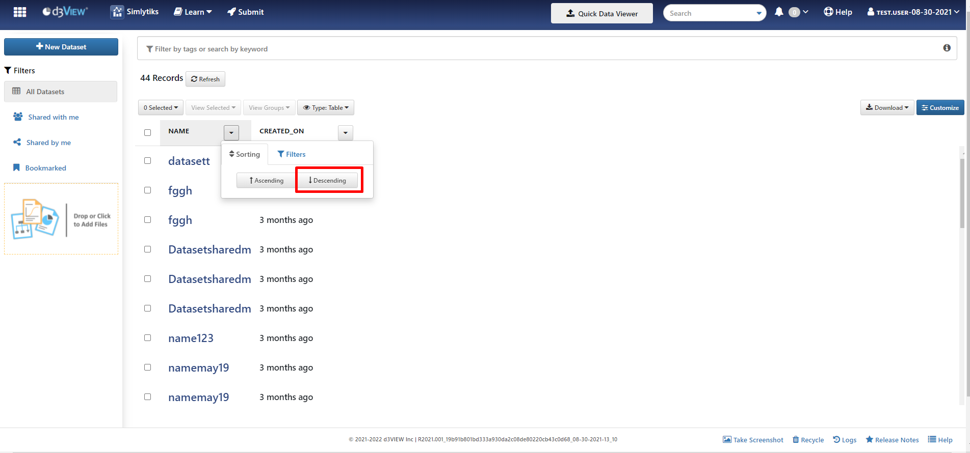Open the apps grid icon
This screenshot has width=970, height=453.
pyautogui.click(x=20, y=12)
